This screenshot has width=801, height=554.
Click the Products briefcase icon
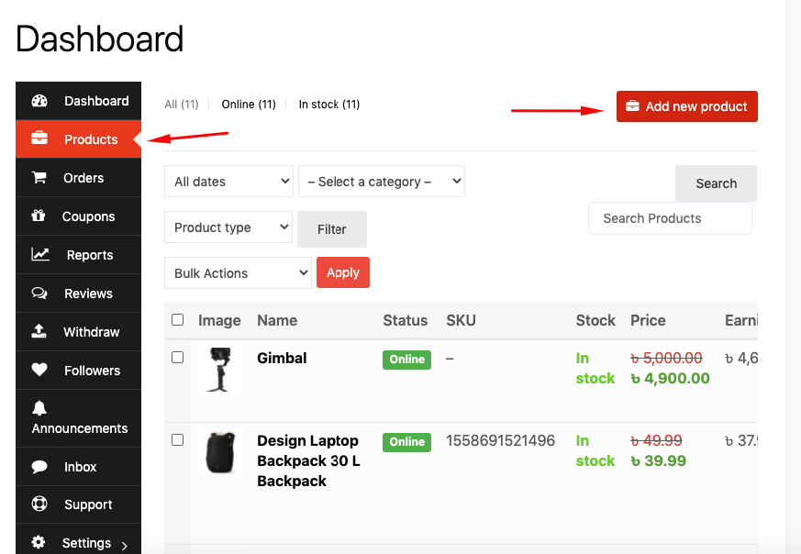point(39,138)
